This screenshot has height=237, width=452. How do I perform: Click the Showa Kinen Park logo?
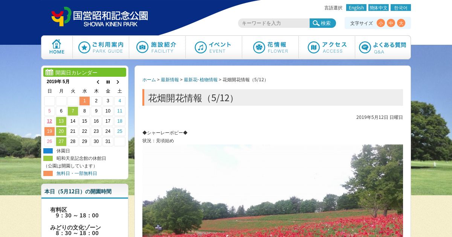pyautogui.click(x=99, y=17)
